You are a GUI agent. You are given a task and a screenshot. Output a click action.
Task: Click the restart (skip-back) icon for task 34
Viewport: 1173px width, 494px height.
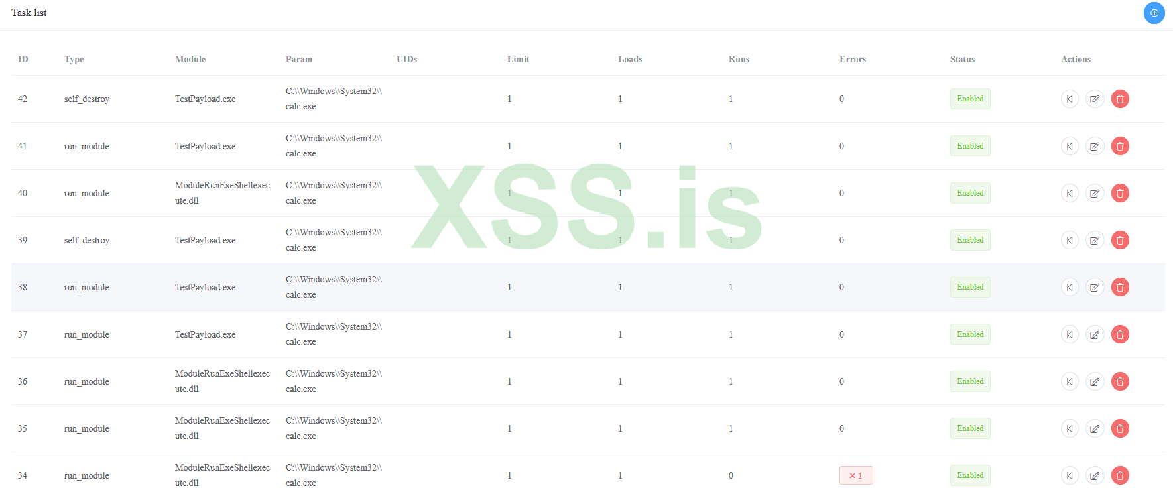tap(1070, 475)
